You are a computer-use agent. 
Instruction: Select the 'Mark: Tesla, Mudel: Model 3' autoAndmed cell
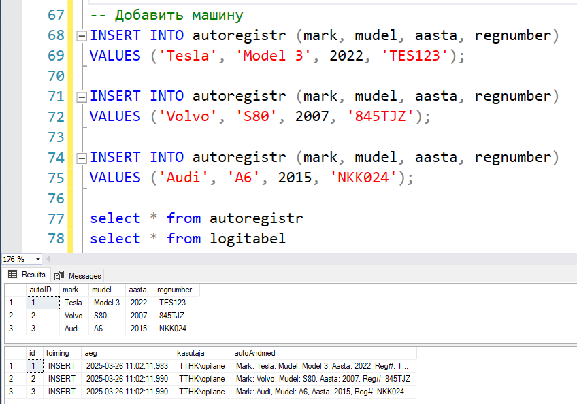pyautogui.click(x=324, y=366)
